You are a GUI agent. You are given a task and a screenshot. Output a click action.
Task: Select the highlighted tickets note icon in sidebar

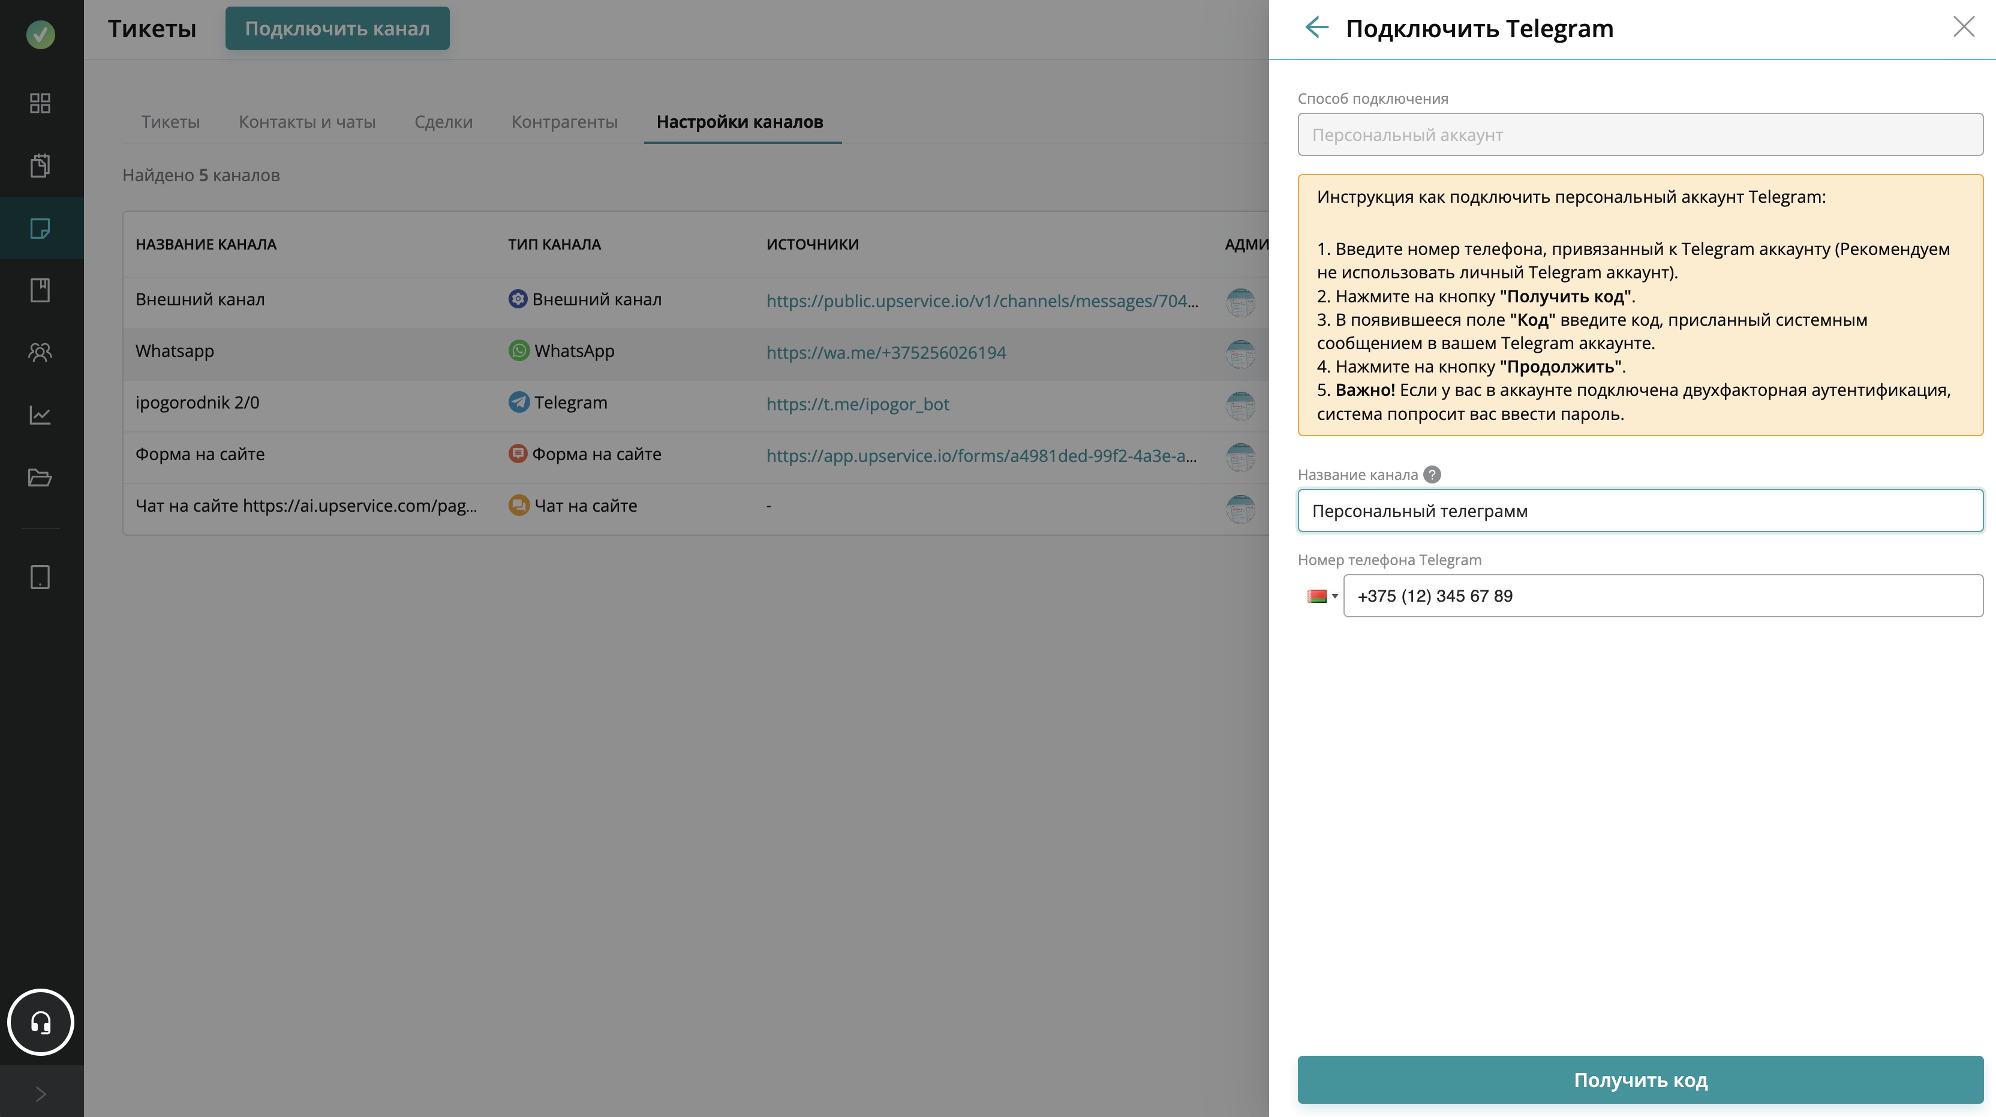40,228
